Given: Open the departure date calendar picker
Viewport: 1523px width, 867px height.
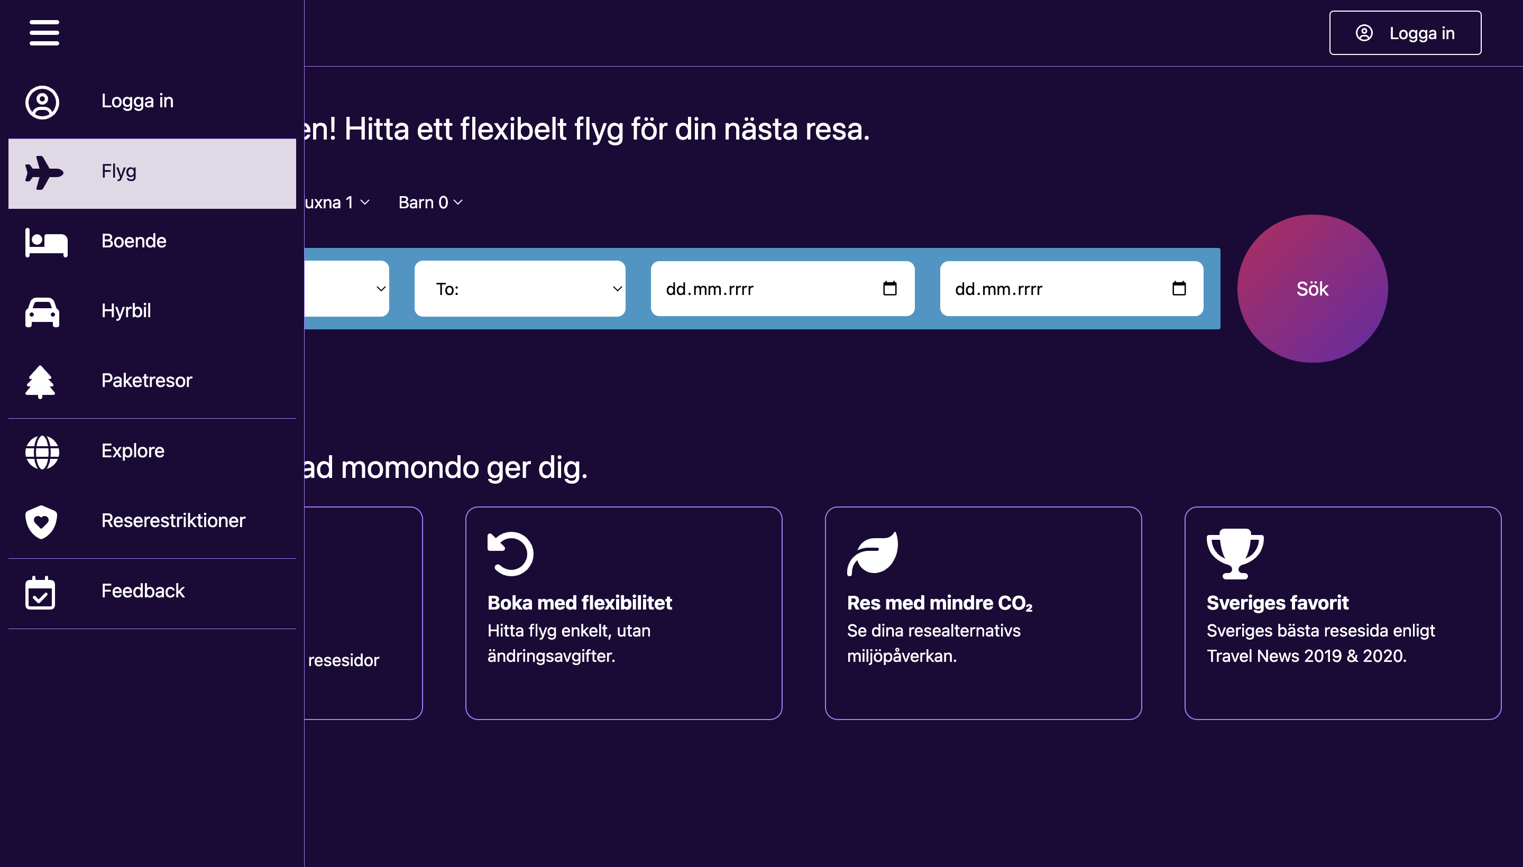Looking at the screenshot, I should (888, 288).
